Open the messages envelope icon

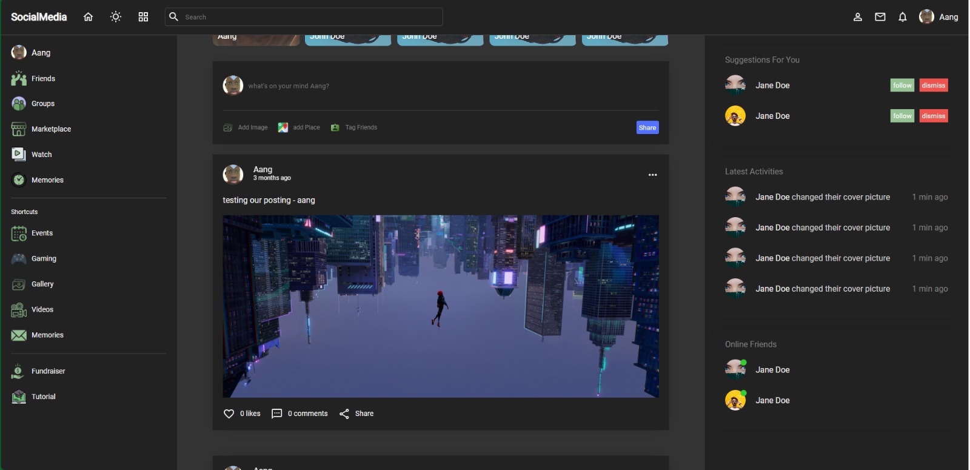[x=880, y=17]
